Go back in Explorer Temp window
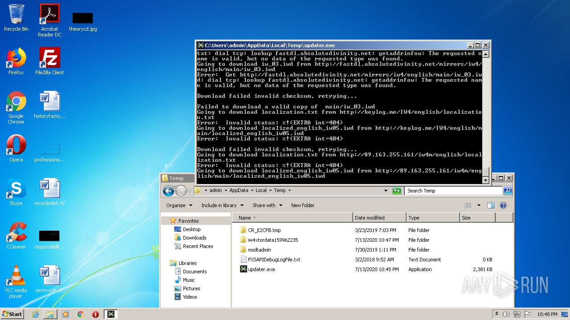The width and height of the screenshot is (570, 320). click(x=168, y=191)
